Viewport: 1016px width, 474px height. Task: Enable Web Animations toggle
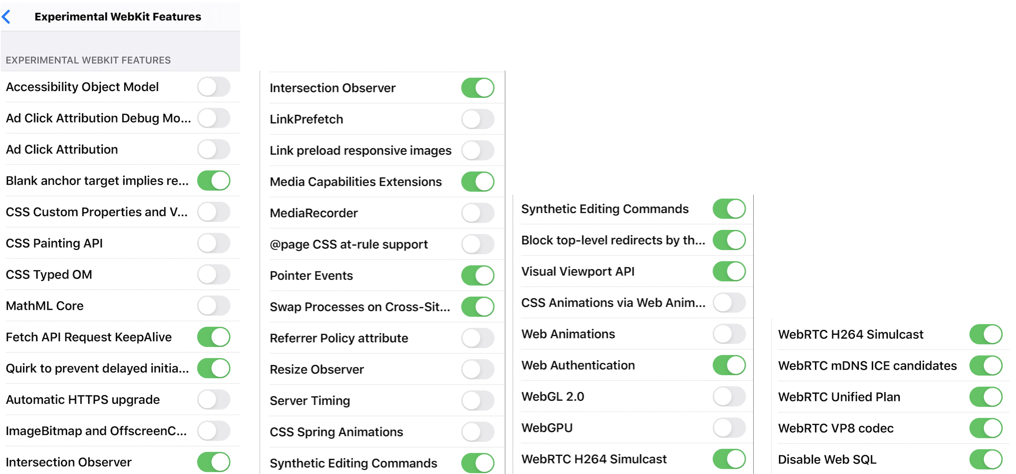[x=729, y=334]
